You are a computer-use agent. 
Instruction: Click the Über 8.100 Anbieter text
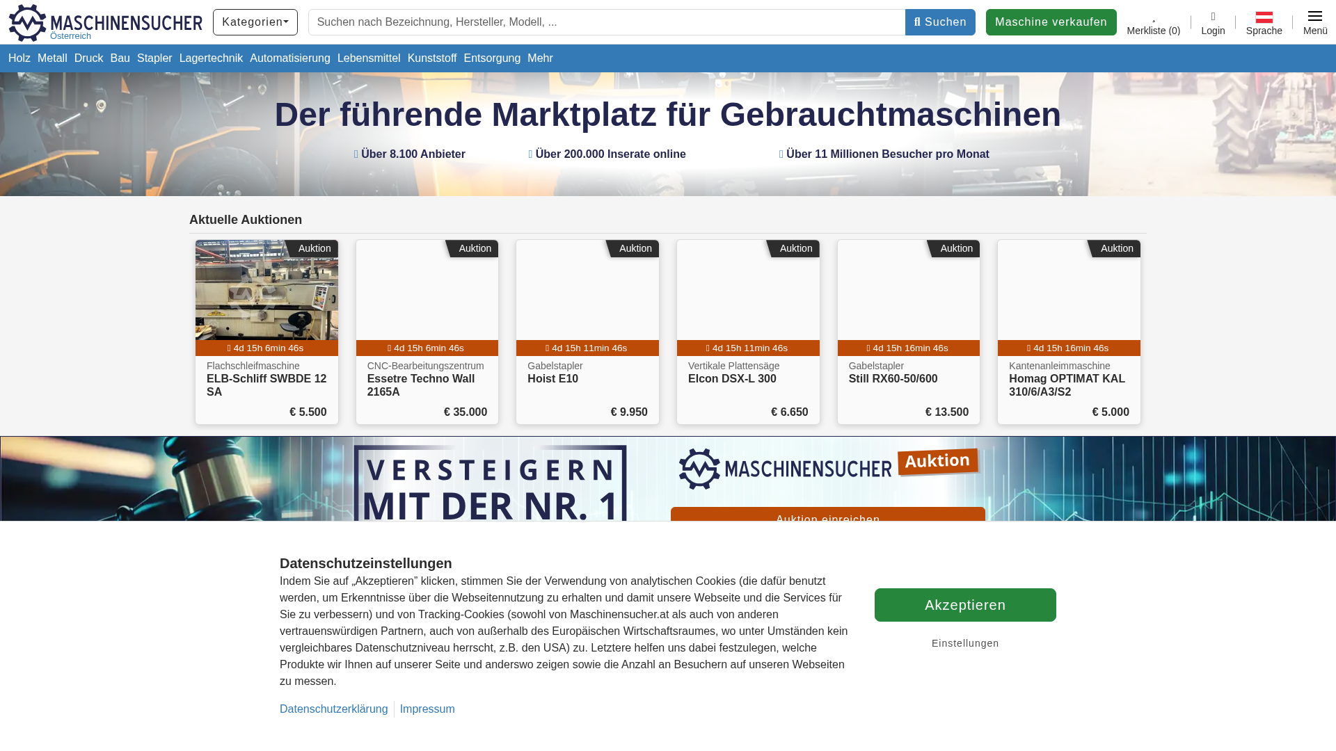413,154
